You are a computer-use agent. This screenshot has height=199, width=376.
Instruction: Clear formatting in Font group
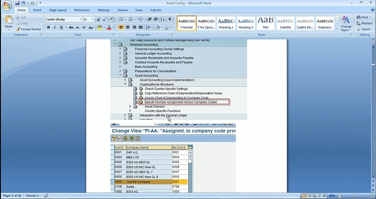112,19
